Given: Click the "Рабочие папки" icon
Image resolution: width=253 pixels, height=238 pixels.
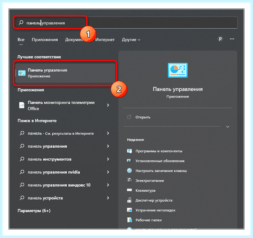Looking at the screenshot, I should [129, 220].
